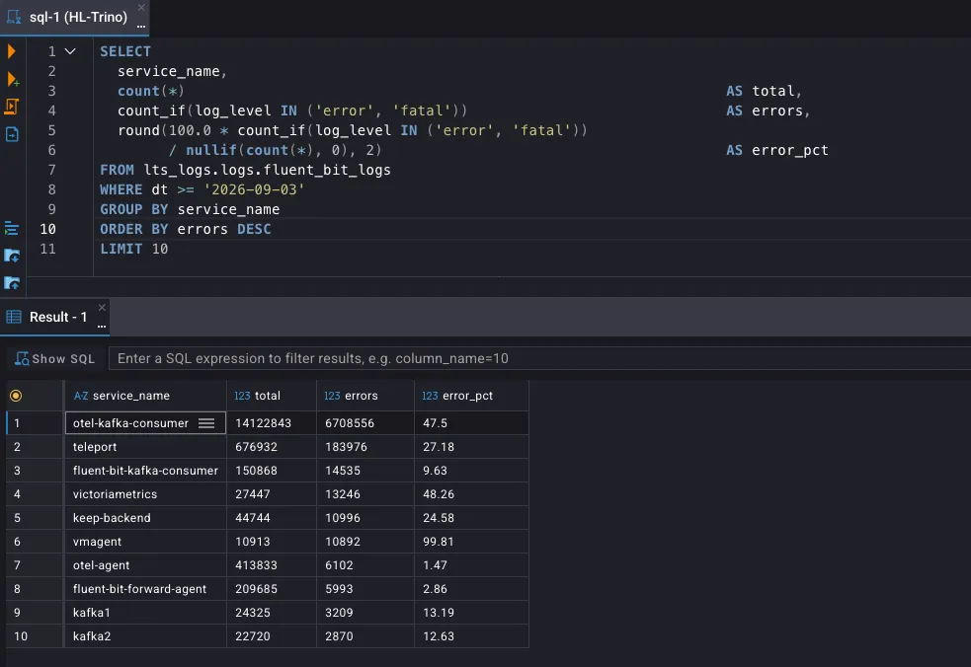The height and width of the screenshot is (667, 971).
Task: Click the Result - 1 tab's grid icon
Action: 14,317
